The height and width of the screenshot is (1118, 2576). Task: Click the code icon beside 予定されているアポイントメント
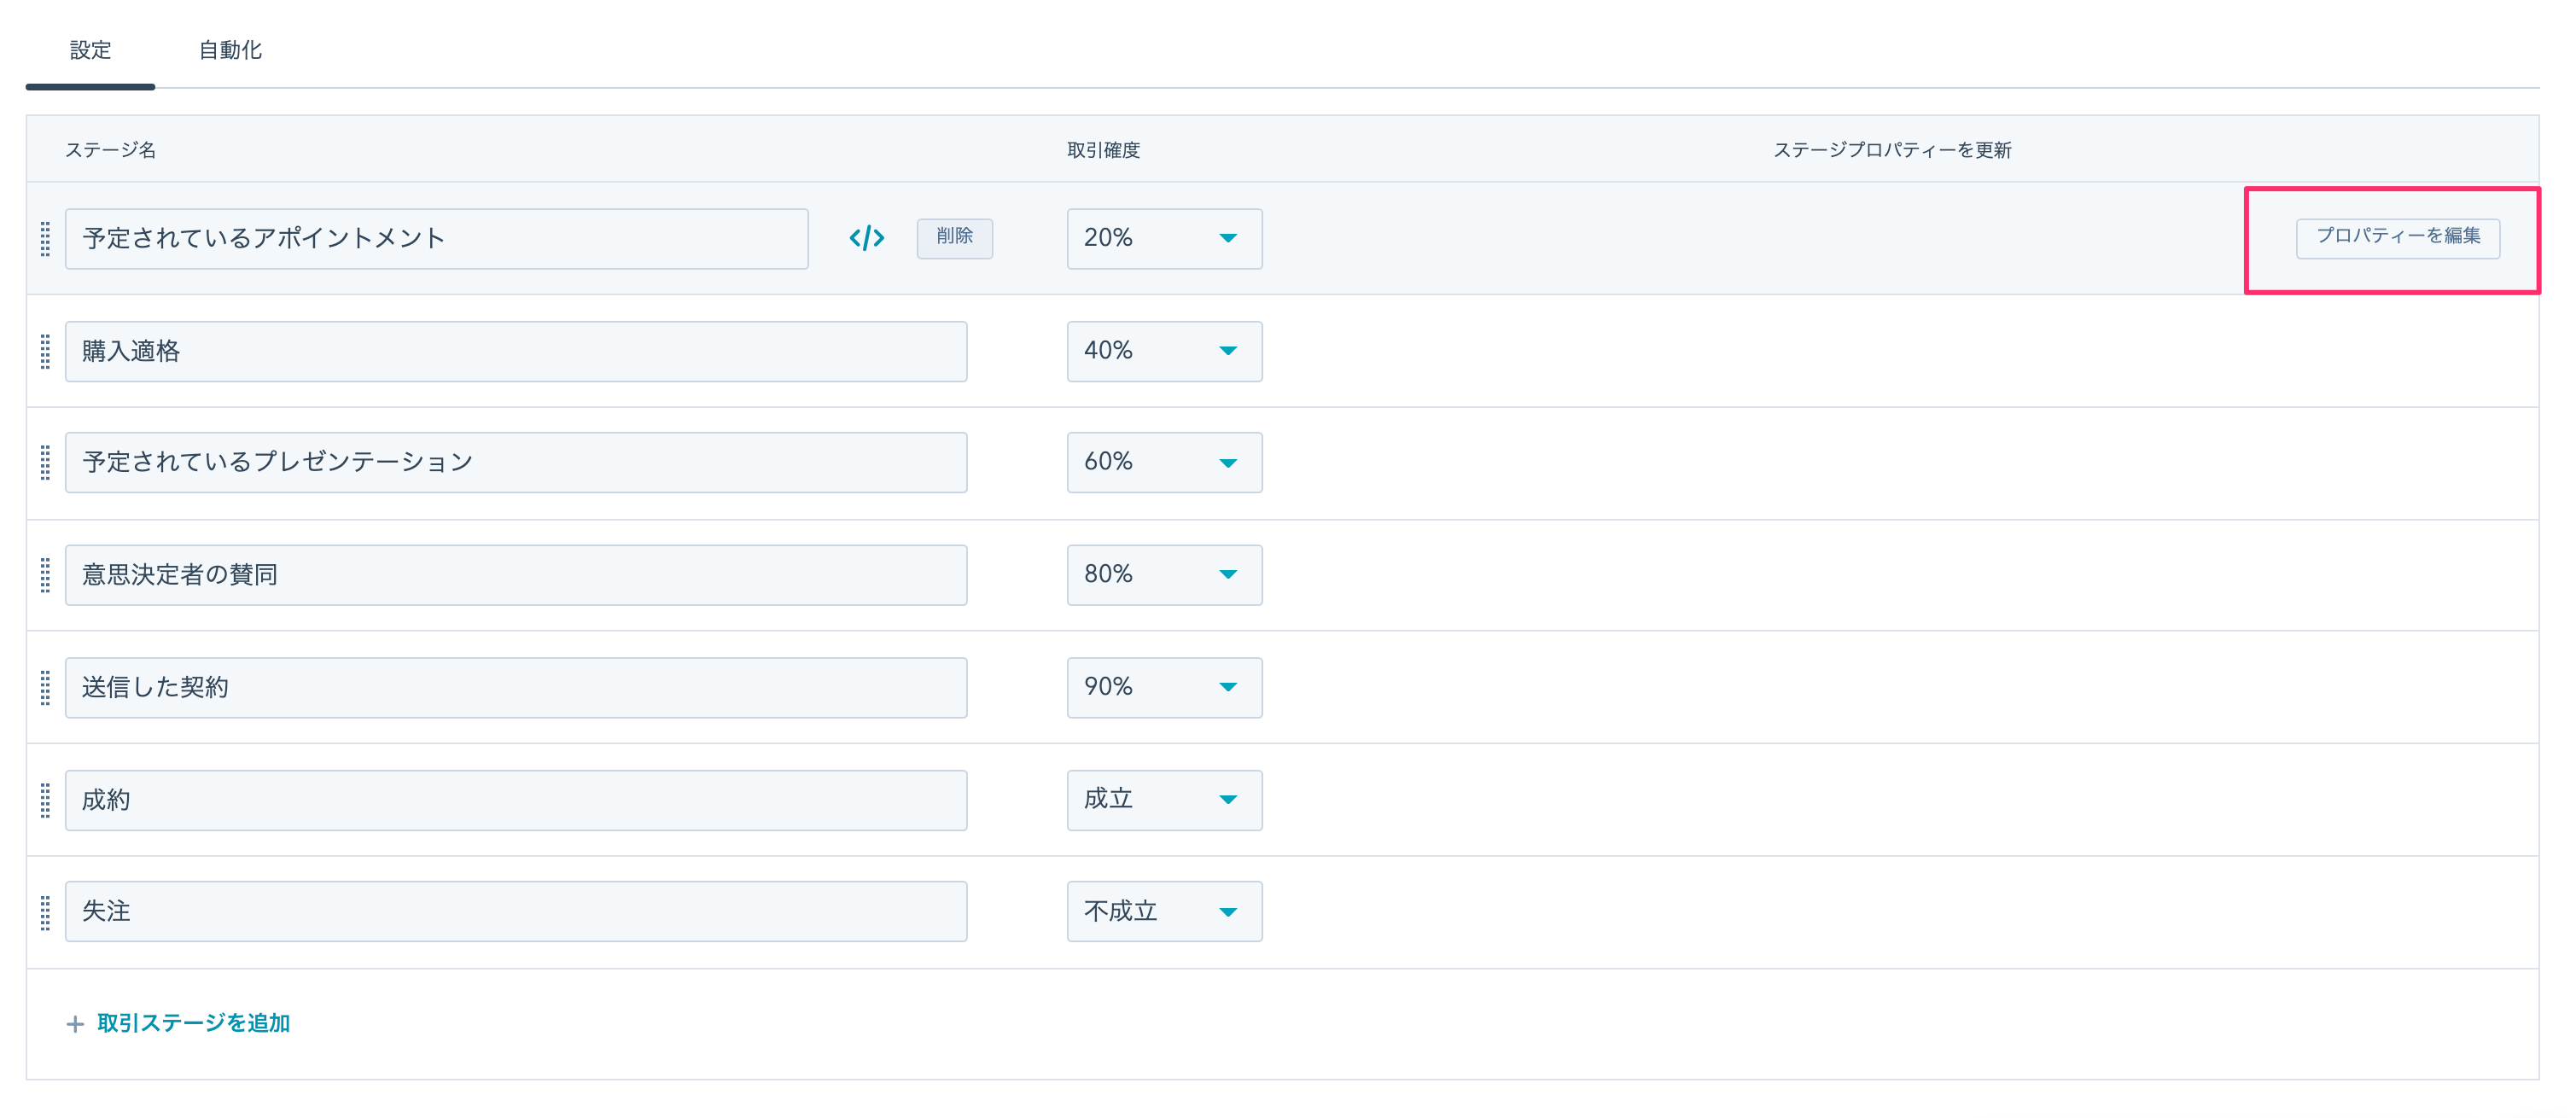click(x=866, y=238)
